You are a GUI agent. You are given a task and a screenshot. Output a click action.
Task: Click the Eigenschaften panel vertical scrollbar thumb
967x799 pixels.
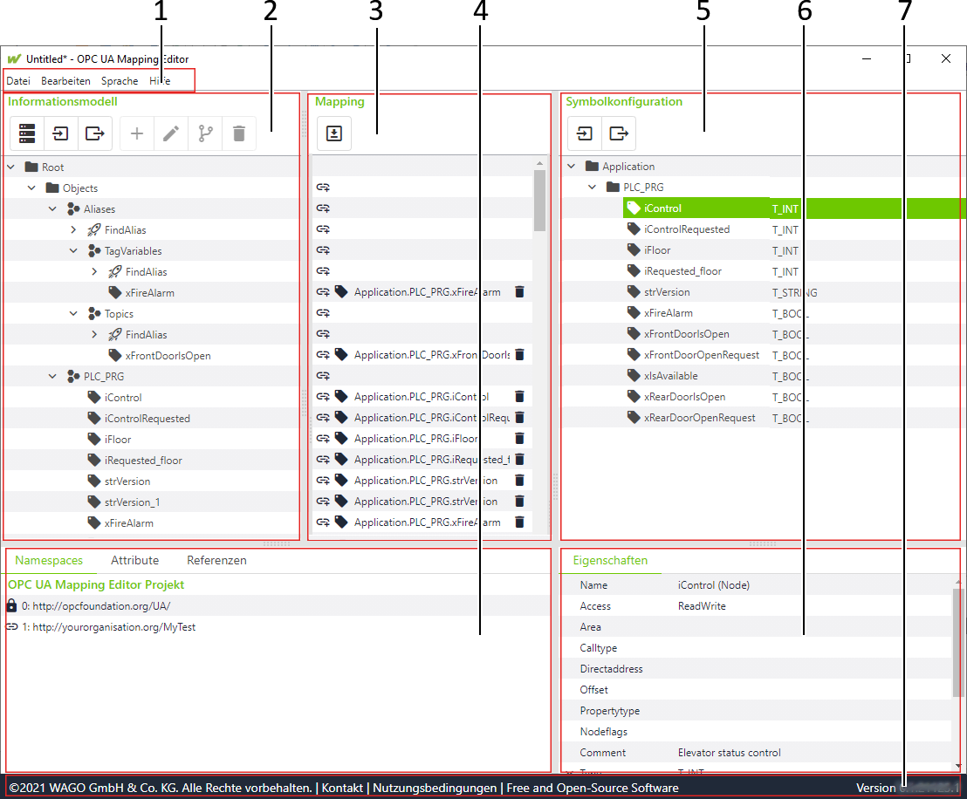(957, 643)
